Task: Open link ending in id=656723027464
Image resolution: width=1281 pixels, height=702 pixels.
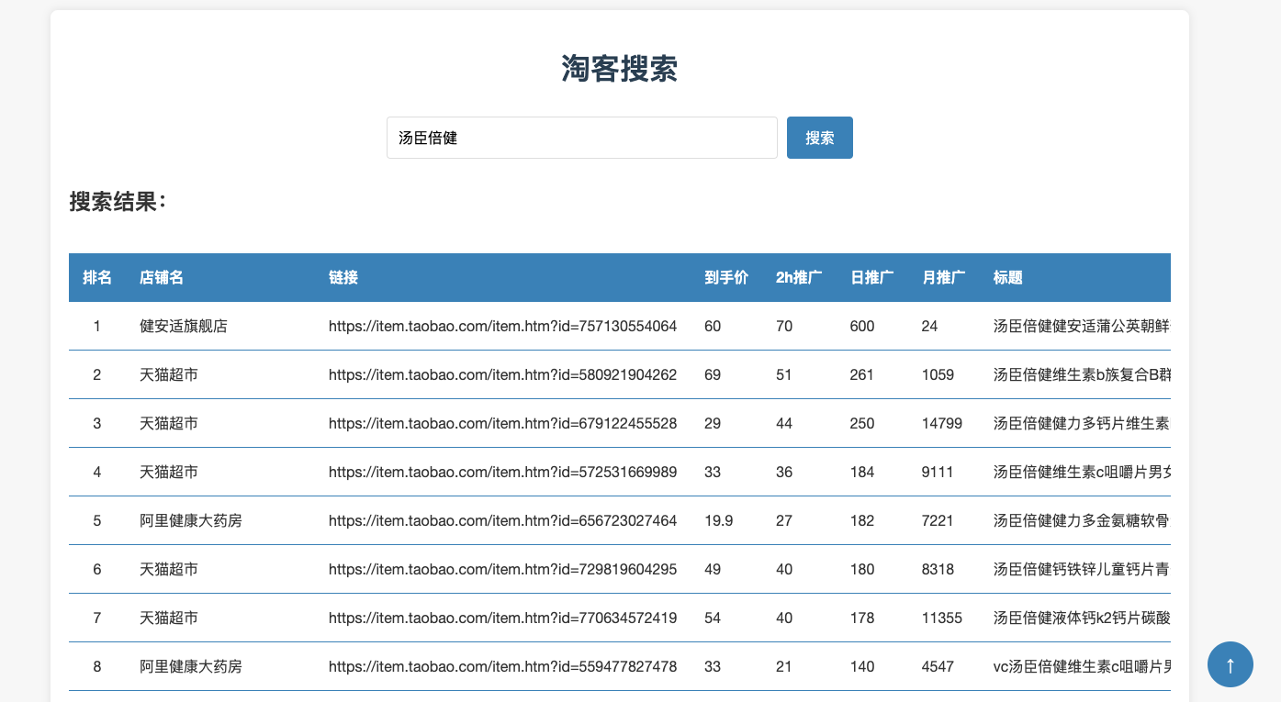Action: coord(503,520)
